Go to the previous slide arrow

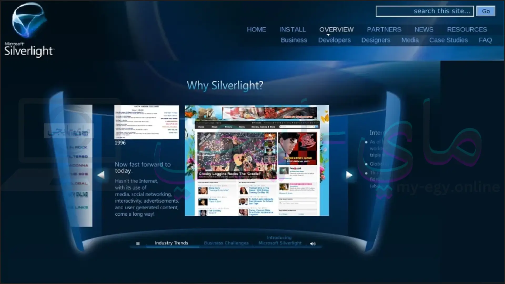click(101, 175)
